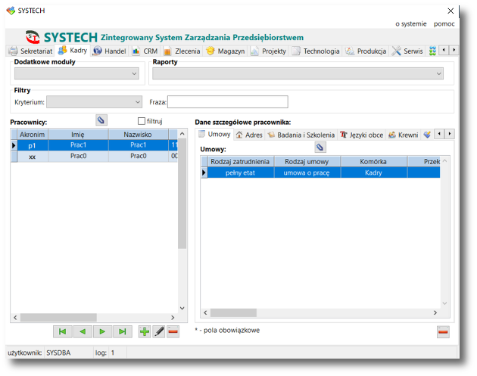Switch to the Kadry tab
The height and width of the screenshot is (376, 477).
[x=73, y=51]
